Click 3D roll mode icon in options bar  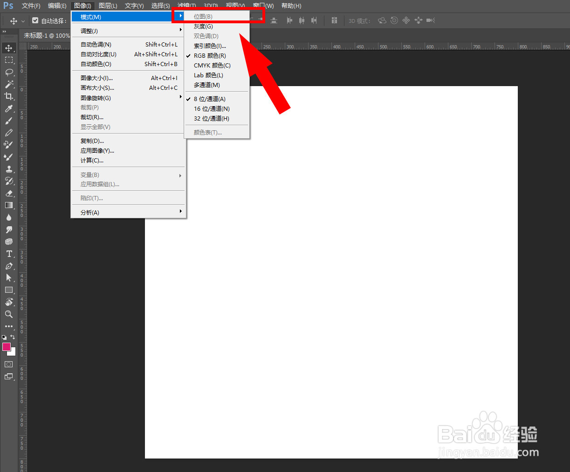coord(394,20)
